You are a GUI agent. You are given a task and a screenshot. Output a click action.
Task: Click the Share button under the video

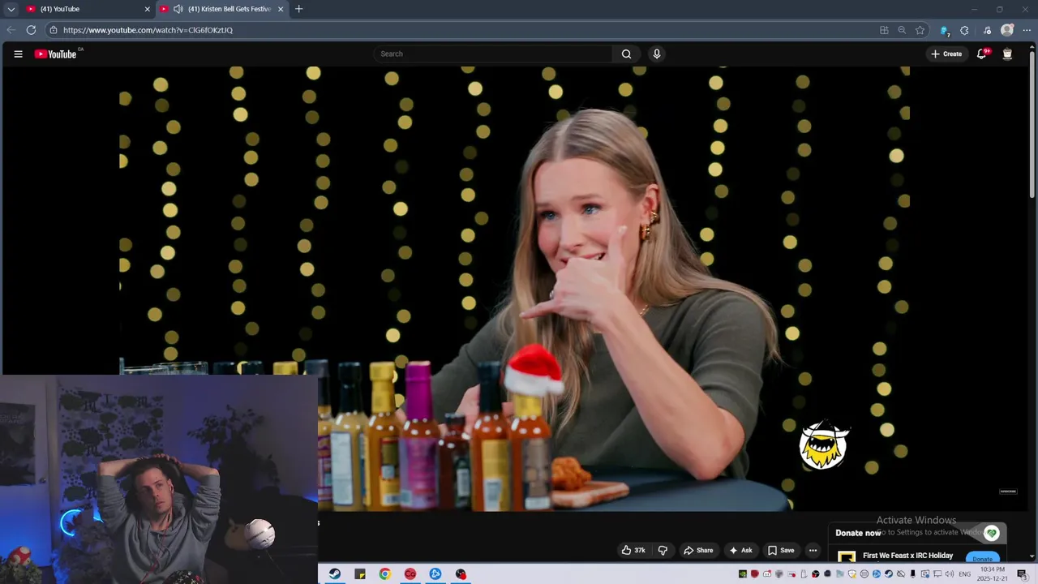coord(698,550)
